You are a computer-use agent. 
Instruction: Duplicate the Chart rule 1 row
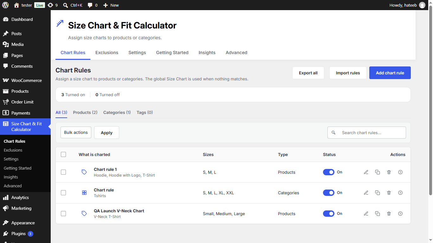tap(378, 172)
